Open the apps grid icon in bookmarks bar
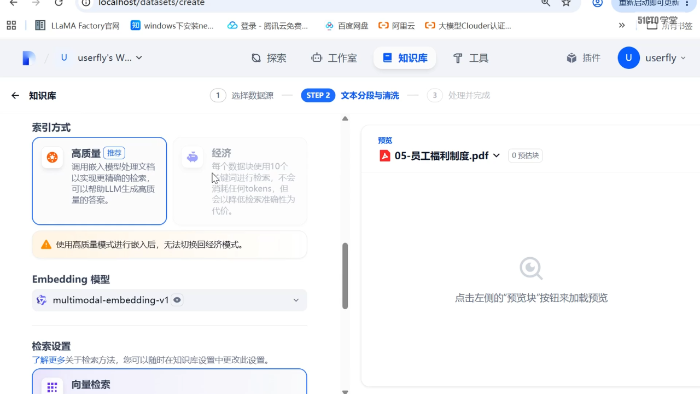 pyautogui.click(x=11, y=25)
